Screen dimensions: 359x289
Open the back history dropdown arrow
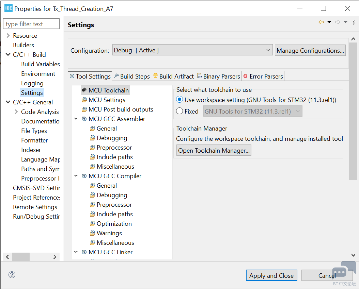tap(329, 22)
